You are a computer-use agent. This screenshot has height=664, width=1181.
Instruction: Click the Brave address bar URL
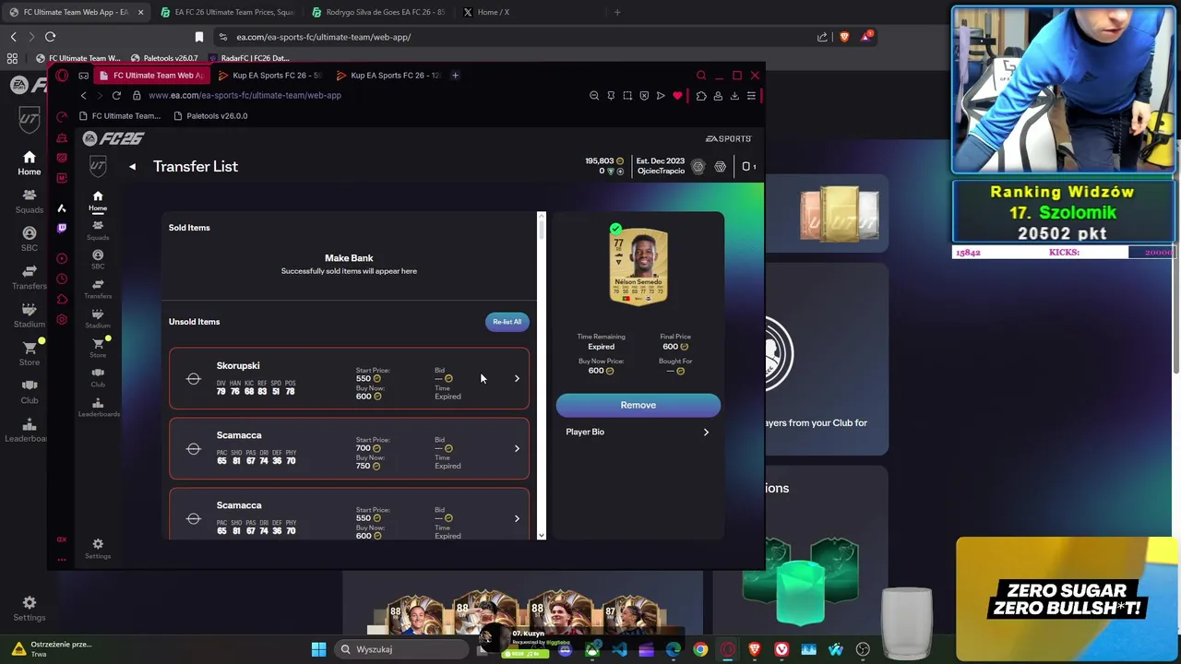323,37
